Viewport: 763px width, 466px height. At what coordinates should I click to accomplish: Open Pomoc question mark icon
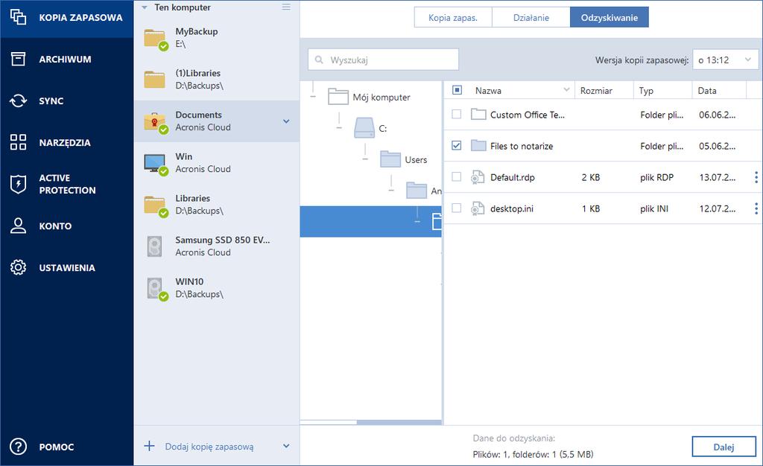(x=18, y=447)
